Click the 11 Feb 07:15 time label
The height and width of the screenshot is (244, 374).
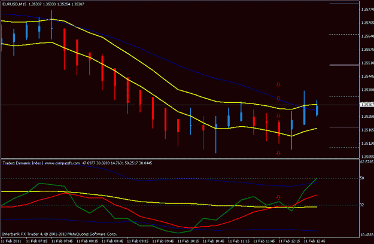[x=37, y=241]
